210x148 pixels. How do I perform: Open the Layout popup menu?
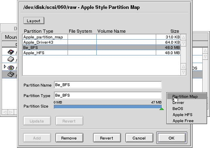tap(34, 21)
